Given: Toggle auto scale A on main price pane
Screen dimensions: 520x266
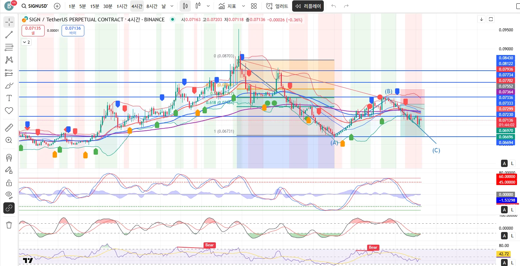Looking at the screenshot, I should (504, 163).
